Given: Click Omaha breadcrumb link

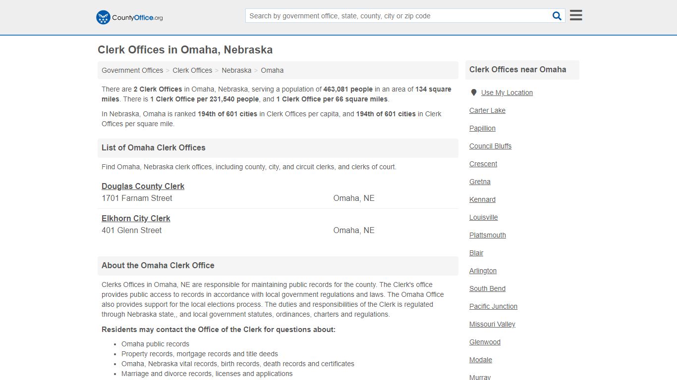Looking at the screenshot, I should pos(272,70).
